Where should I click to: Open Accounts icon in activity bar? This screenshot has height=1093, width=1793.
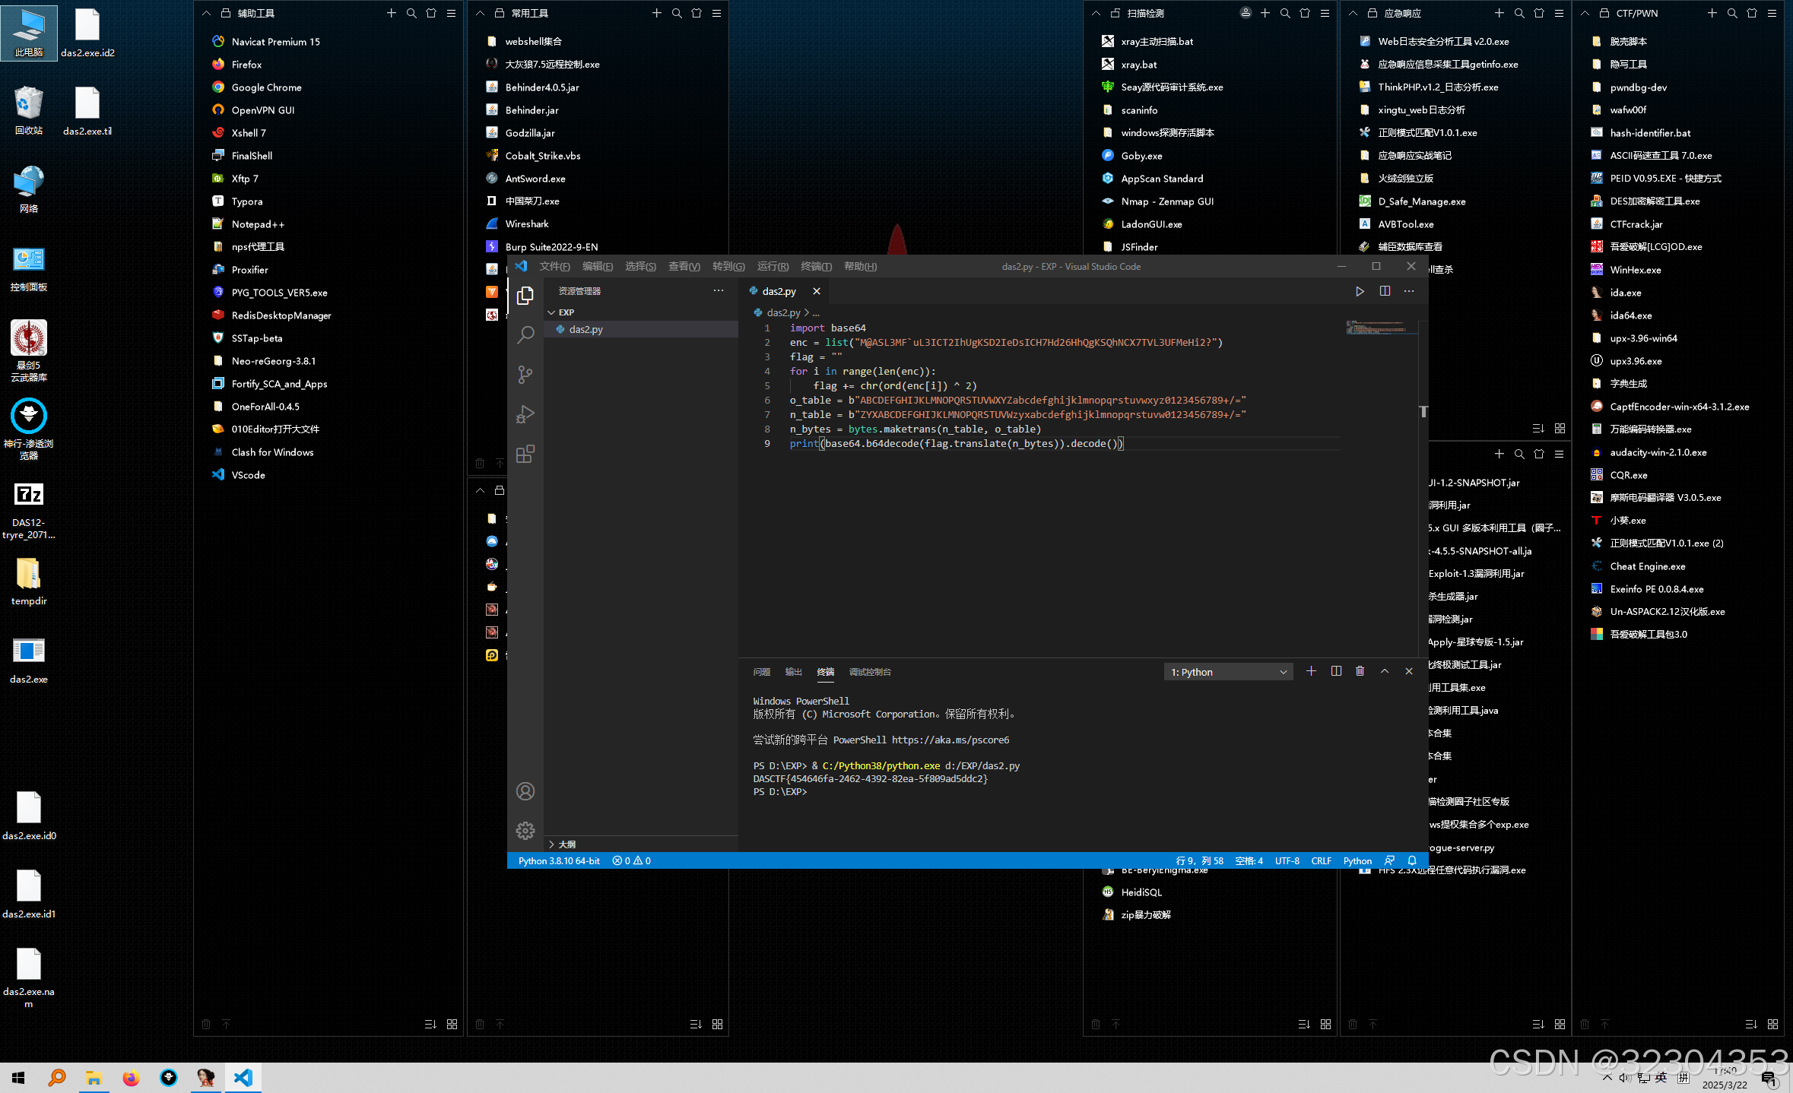[525, 791]
